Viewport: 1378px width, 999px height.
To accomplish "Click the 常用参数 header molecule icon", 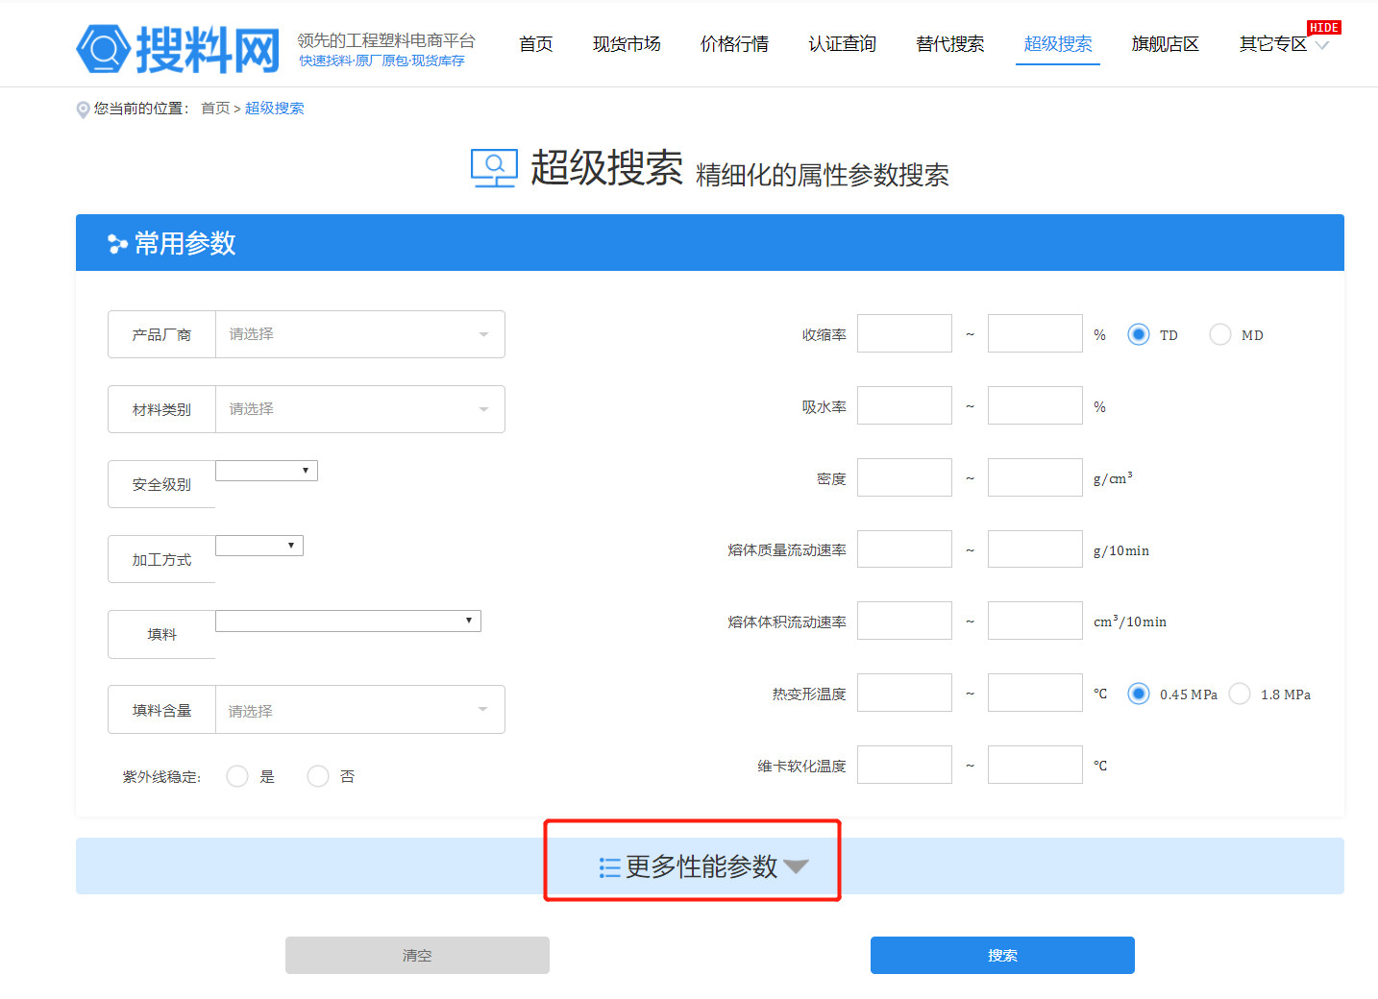I will pyautogui.click(x=117, y=244).
